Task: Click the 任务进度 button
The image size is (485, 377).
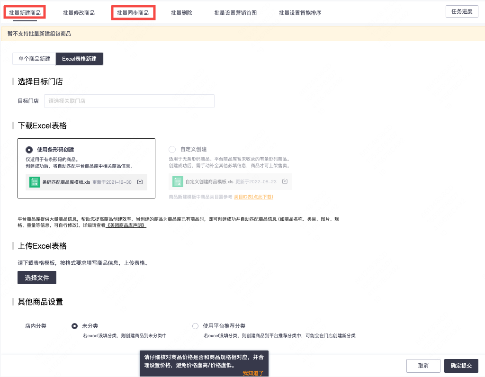Action: (462, 11)
